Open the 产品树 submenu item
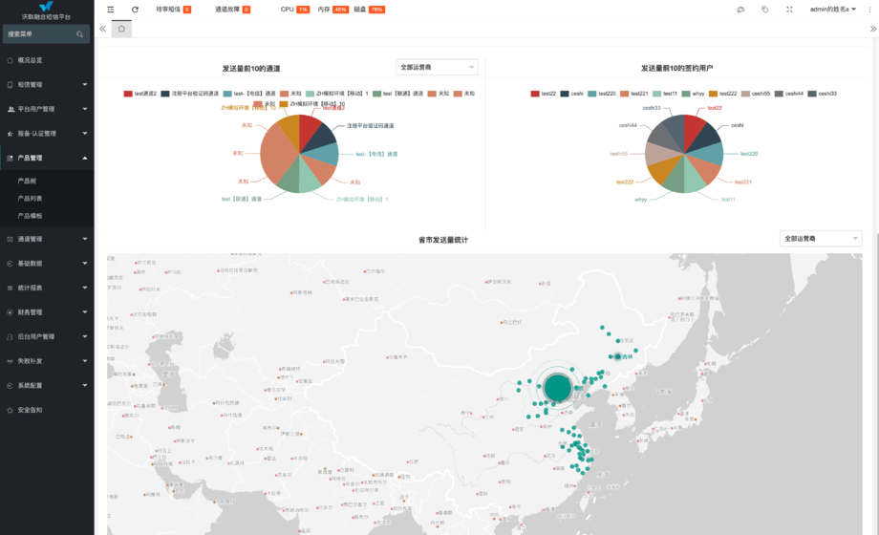The image size is (879, 535). click(47, 182)
